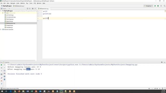Click down the stack trace arrow

(x=4, y=68)
